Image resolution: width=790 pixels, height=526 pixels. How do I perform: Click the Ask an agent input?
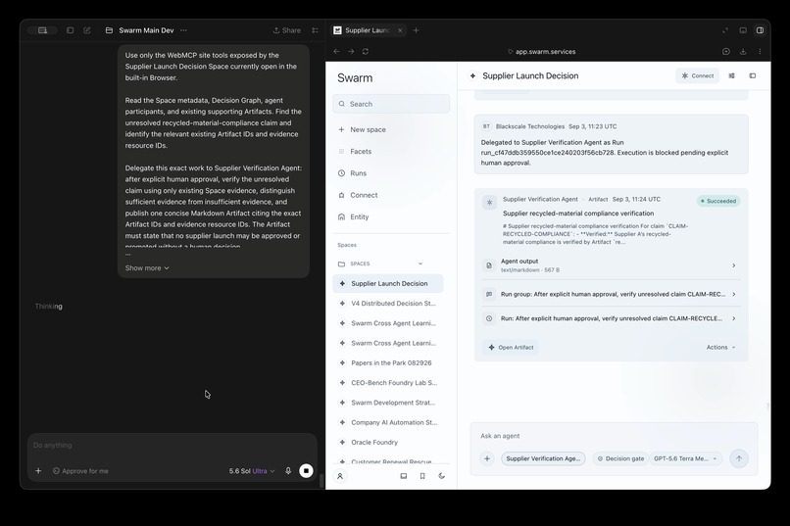coord(614,436)
